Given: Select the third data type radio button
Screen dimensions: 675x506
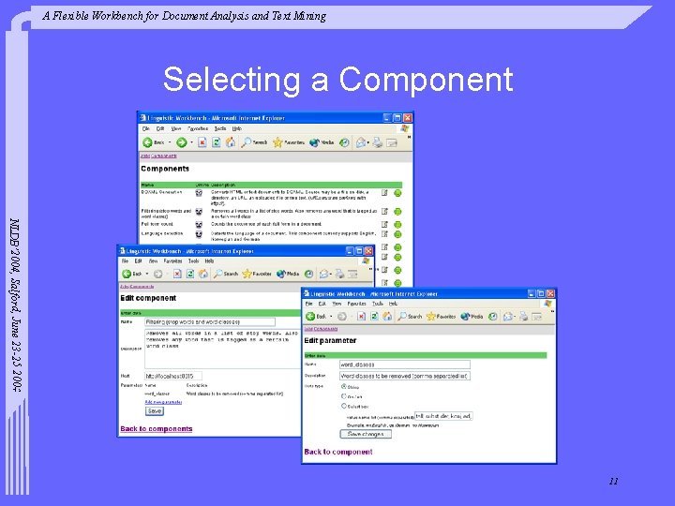Looking at the screenshot, I should (x=343, y=406).
